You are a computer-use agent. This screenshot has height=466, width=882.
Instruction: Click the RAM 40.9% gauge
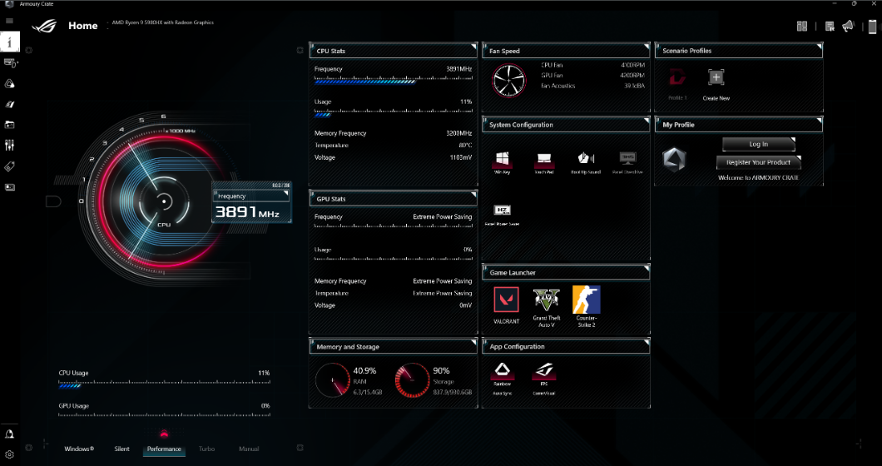click(333, 380)
